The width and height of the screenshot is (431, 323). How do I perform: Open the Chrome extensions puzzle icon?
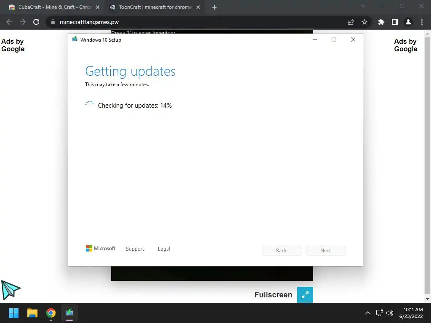381,22
